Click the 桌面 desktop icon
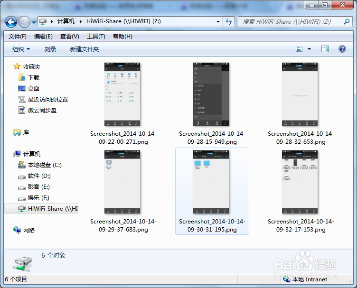The width and height of the screenshot is (357, 288). (22, 88)
